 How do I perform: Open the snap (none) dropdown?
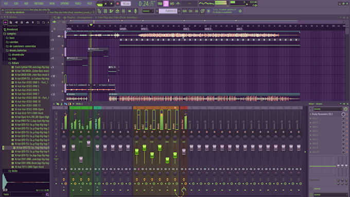click(148, 11)
